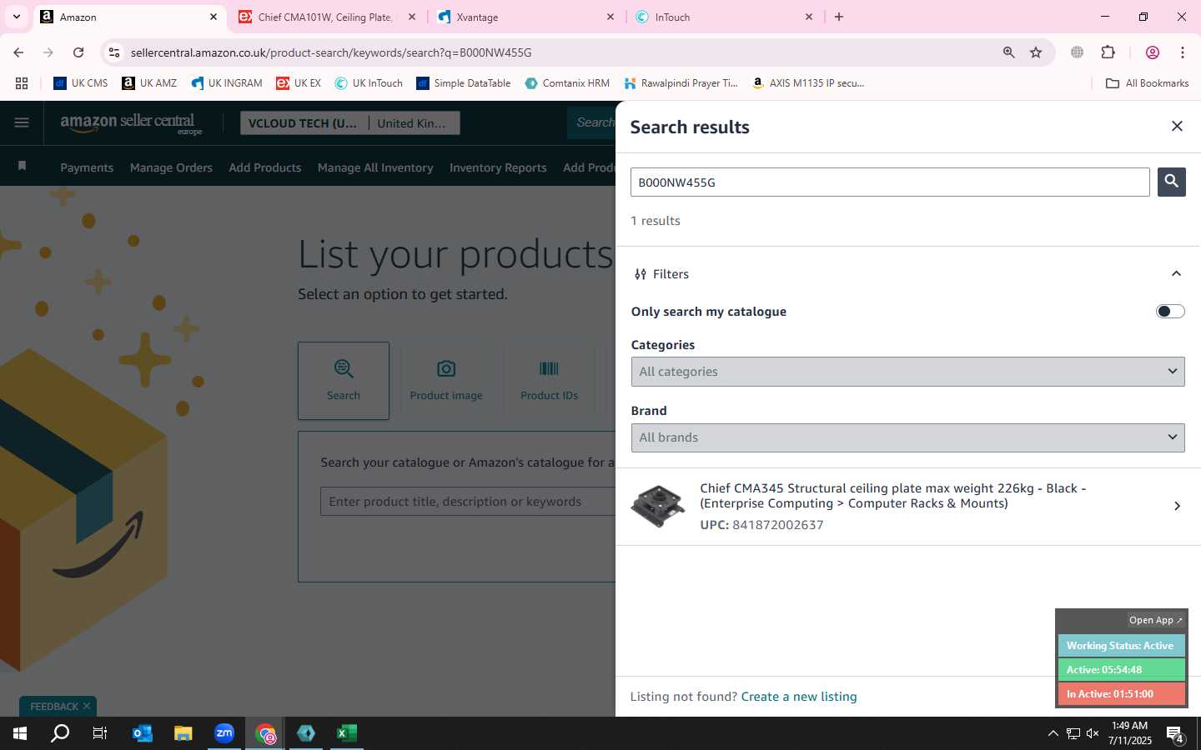Open the notification center icon
Image resolution: width=1201 pixels, height=750 pixels.
[1174, 734]
